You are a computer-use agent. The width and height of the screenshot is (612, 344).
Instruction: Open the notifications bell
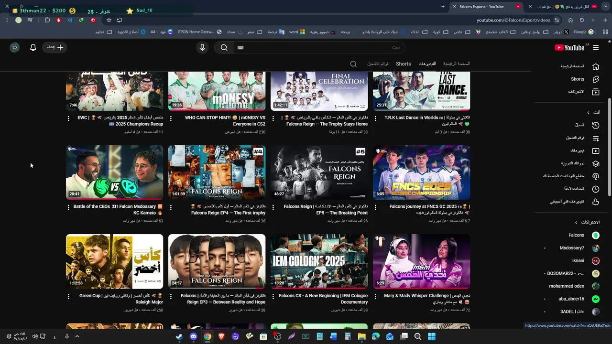coord(33,47)
